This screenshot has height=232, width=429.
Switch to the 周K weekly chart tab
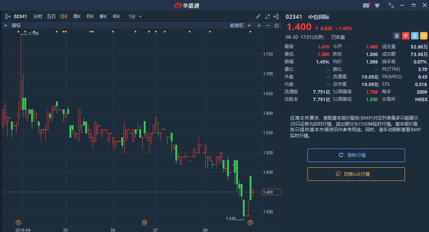pos(77,17)
